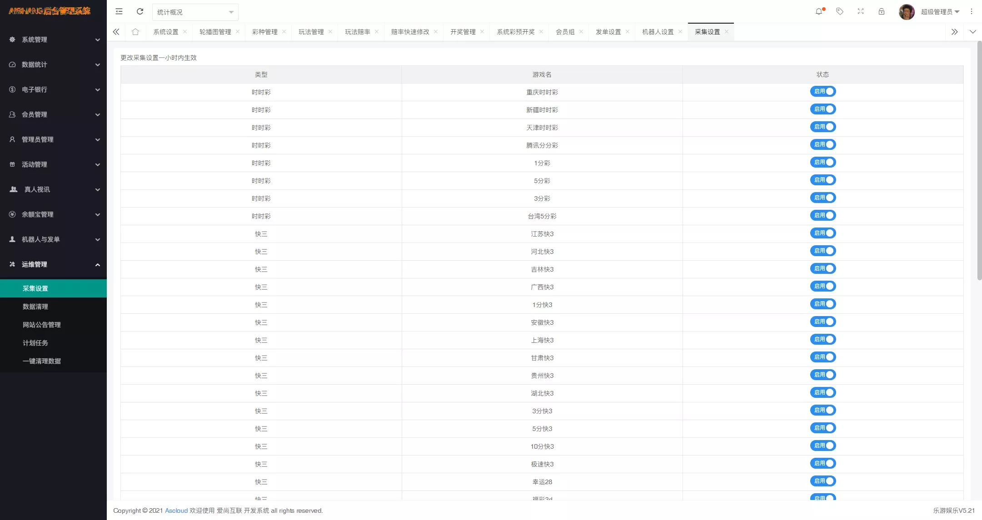
Task: Expand 电子银行 sidebar menu
Action: 53,89
